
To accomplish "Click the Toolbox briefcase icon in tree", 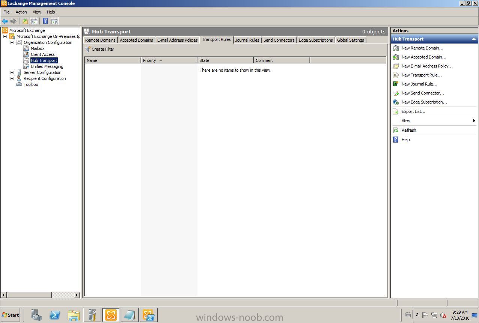I will click(19, 84).
